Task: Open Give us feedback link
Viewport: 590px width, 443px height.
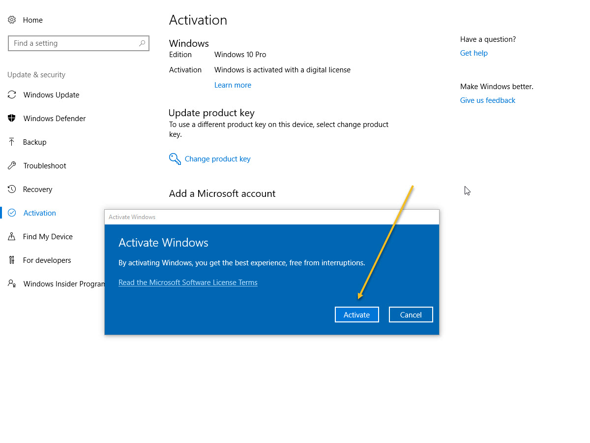Action: pyautogui.click(x=487, y=100)
